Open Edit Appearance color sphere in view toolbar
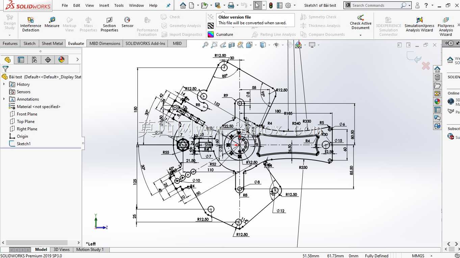The height and width of the screenshot is (258, 460). point(298,45)
